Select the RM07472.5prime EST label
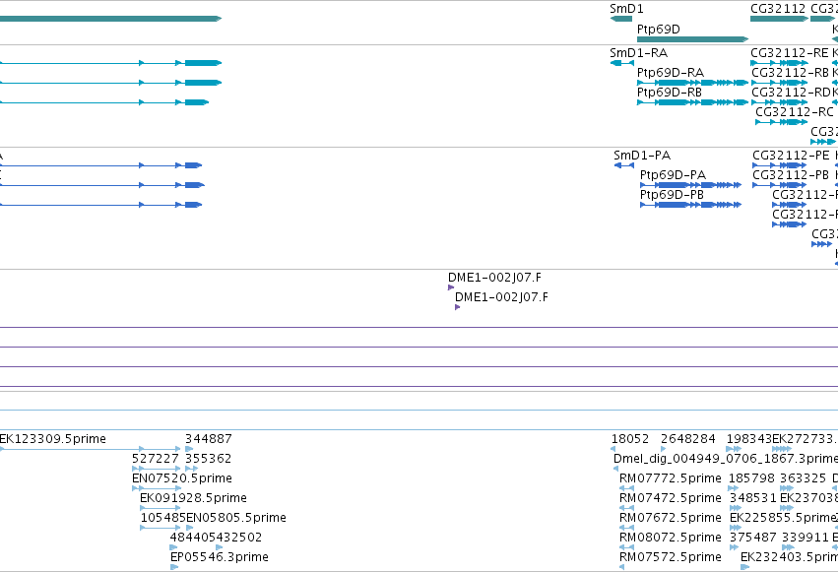 (671, 498)
